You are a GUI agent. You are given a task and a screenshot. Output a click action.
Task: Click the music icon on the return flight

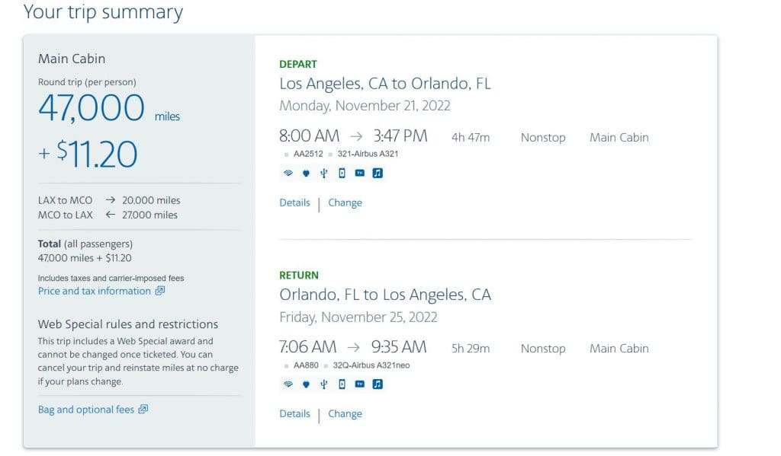378,384
